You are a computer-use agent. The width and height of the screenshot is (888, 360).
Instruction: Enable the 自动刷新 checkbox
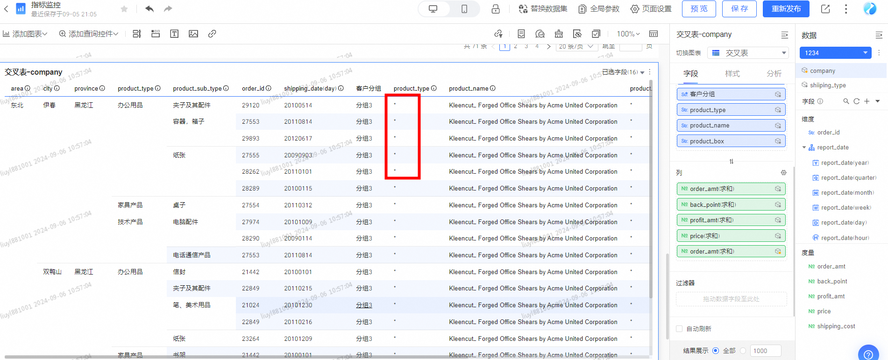click(679, 329)
